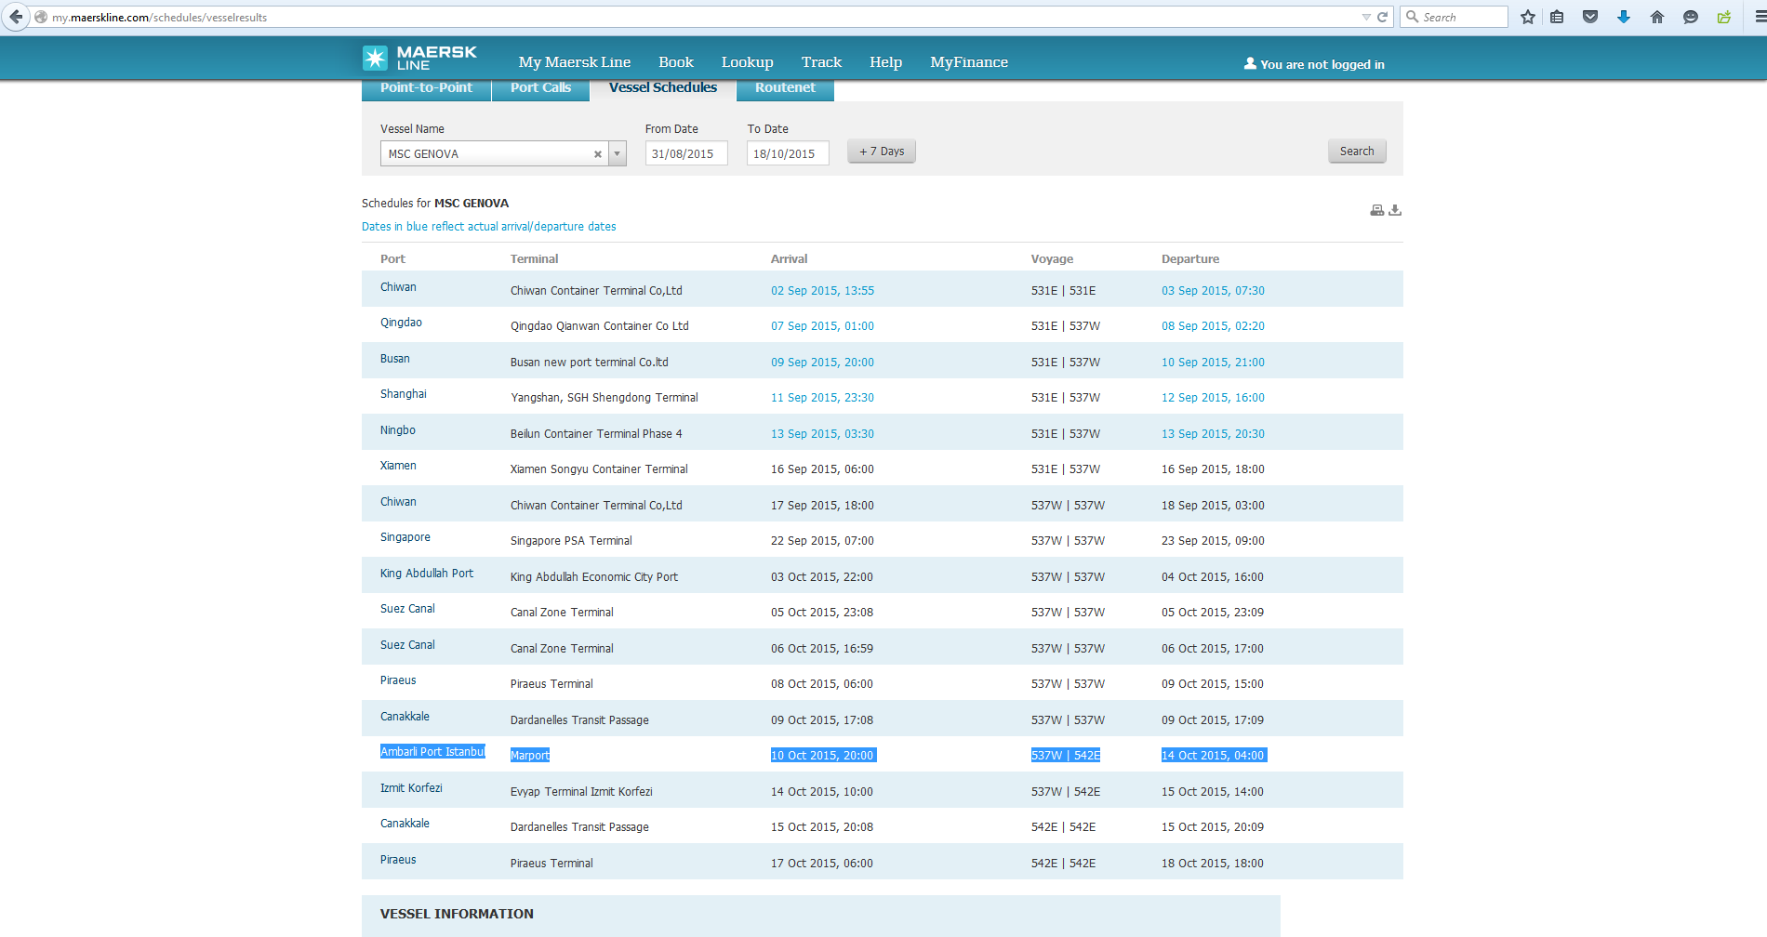Click the From Date field
The width and height of the screenshot is (1767, 937).
[685, 154]
